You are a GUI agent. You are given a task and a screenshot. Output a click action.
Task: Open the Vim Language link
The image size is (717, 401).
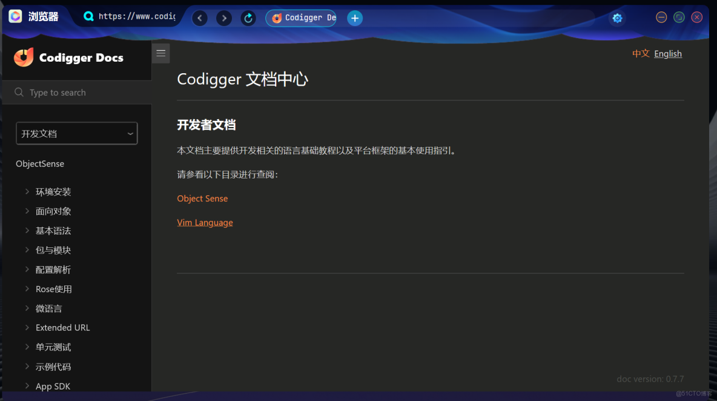click(205, 222)
